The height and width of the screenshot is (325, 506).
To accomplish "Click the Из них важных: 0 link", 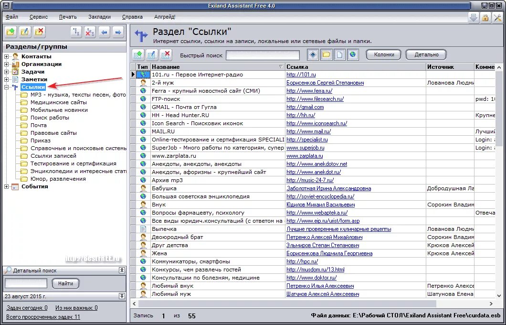I will click(x=76, y=308).
